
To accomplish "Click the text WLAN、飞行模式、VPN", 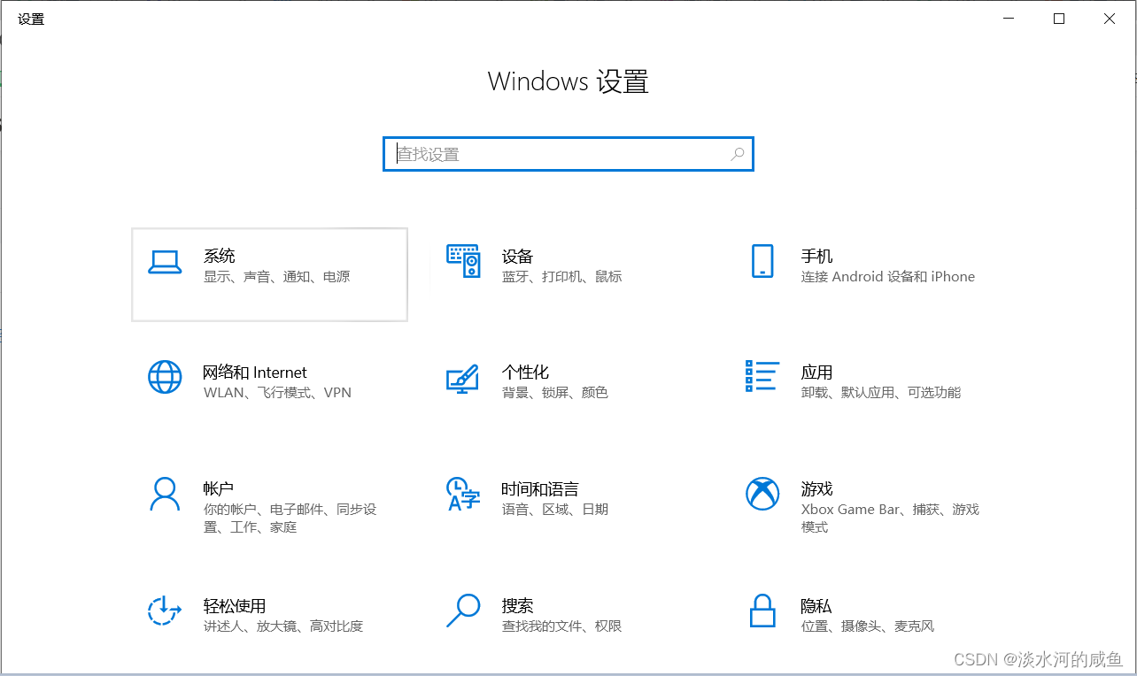I will coord(277,393).
